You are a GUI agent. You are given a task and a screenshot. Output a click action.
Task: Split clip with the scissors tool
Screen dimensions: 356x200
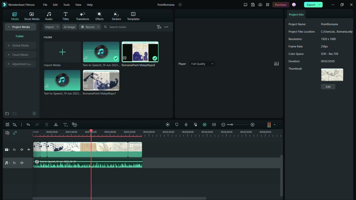click(x=56, y=125)
